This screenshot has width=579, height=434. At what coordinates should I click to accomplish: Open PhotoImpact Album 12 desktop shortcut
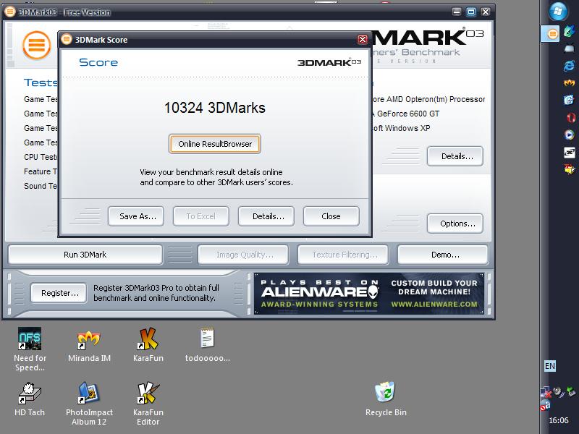click(x=89, y=404)
